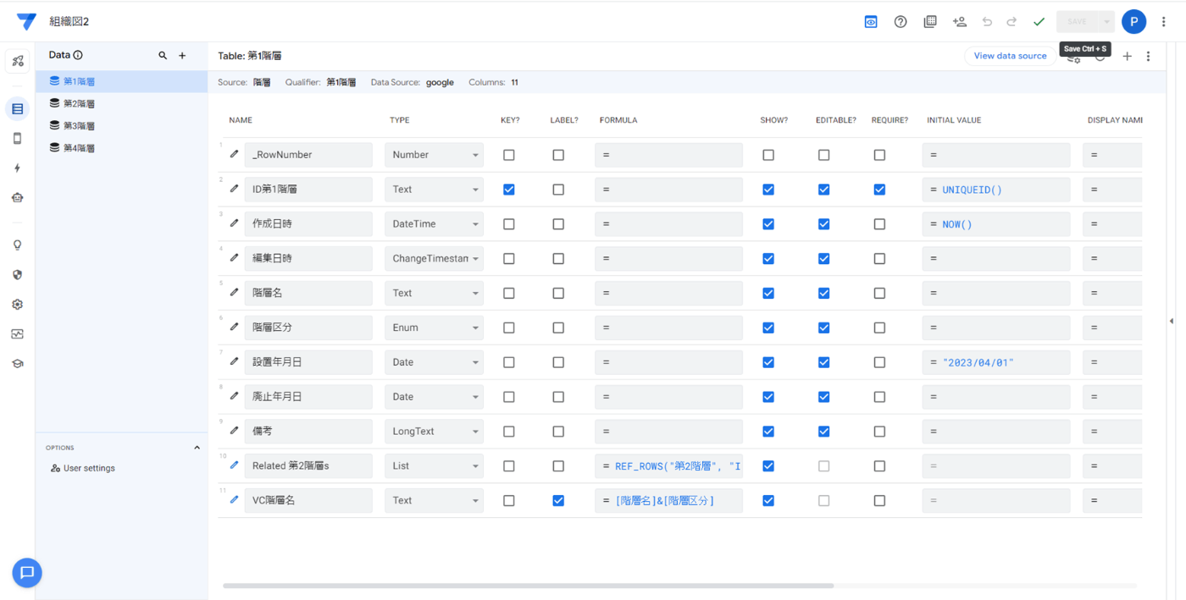Click the Data info circle icon
1186x600 pixels.
78,55
